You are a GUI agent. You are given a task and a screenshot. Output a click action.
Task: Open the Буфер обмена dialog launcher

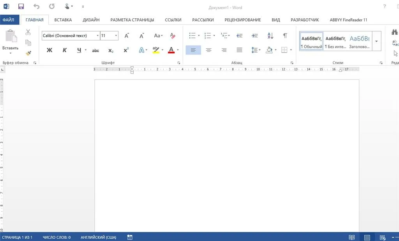coord(35,63)
